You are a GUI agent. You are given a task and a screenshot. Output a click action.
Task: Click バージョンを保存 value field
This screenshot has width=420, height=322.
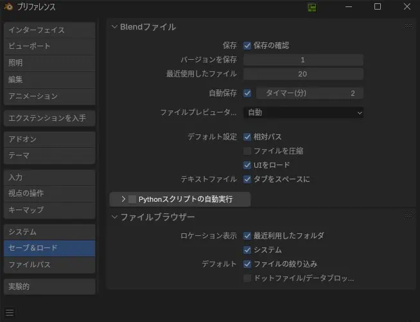point(303,60)
